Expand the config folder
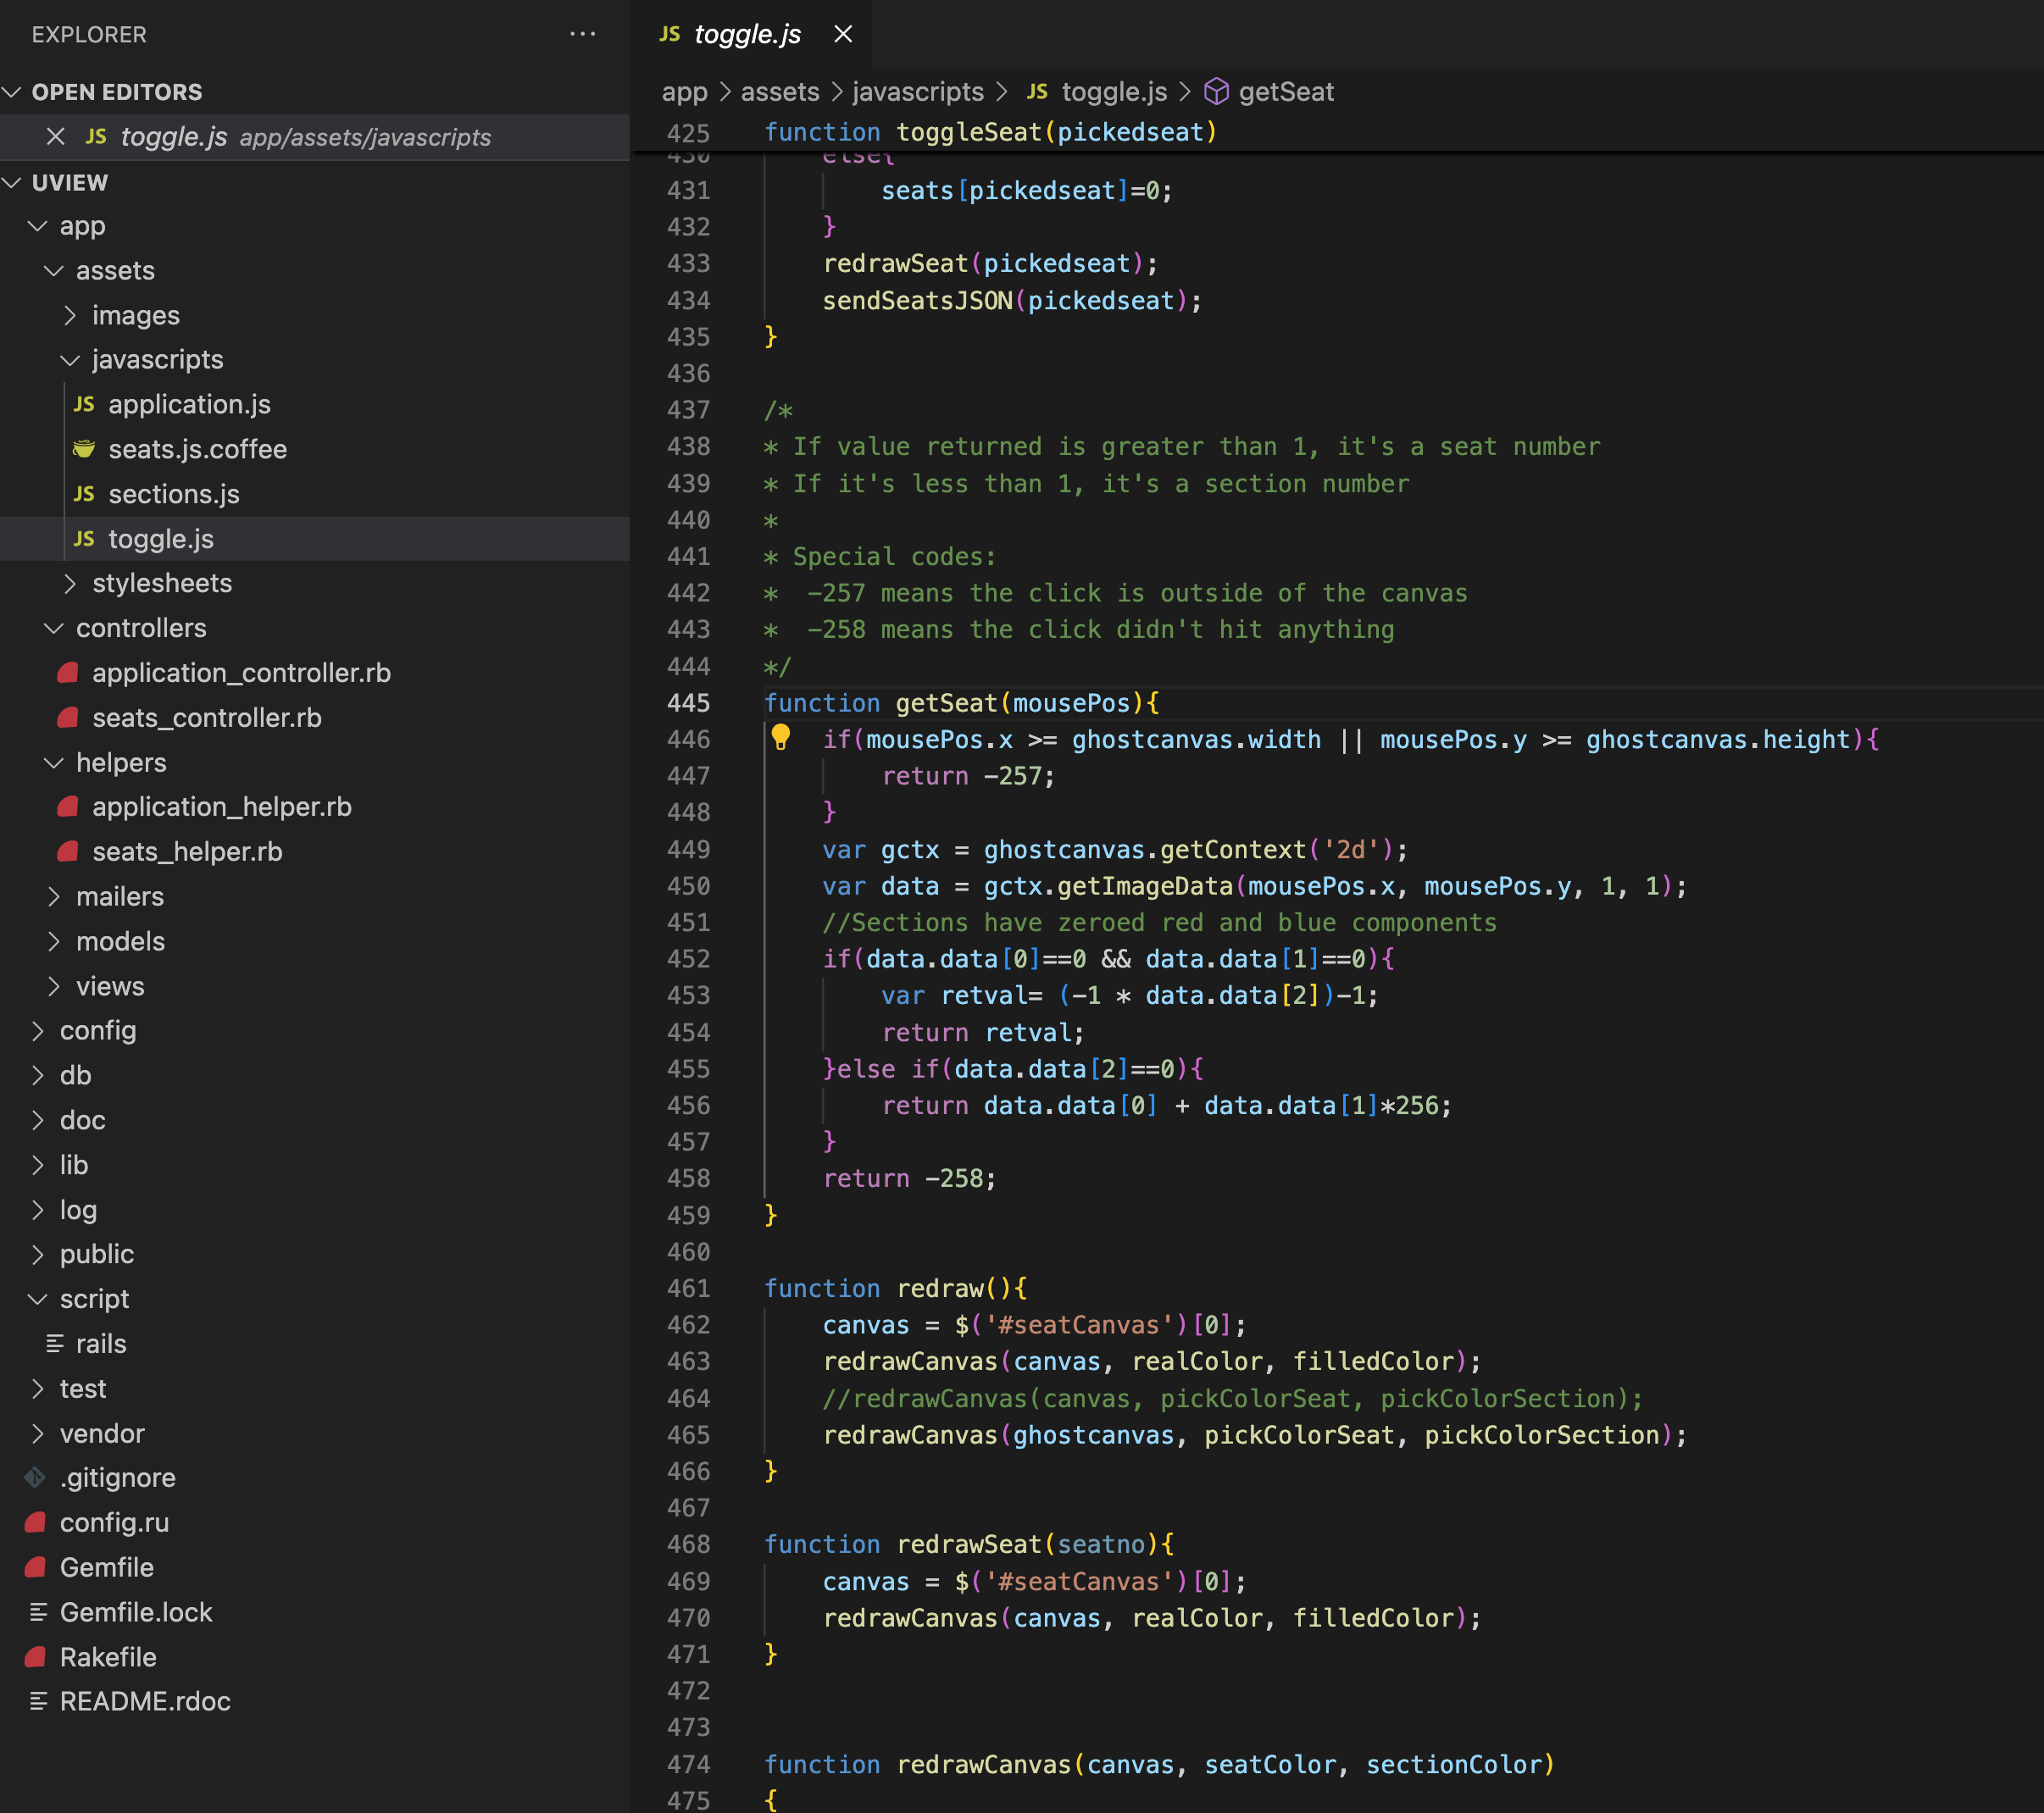 (x=97, y=1030)
